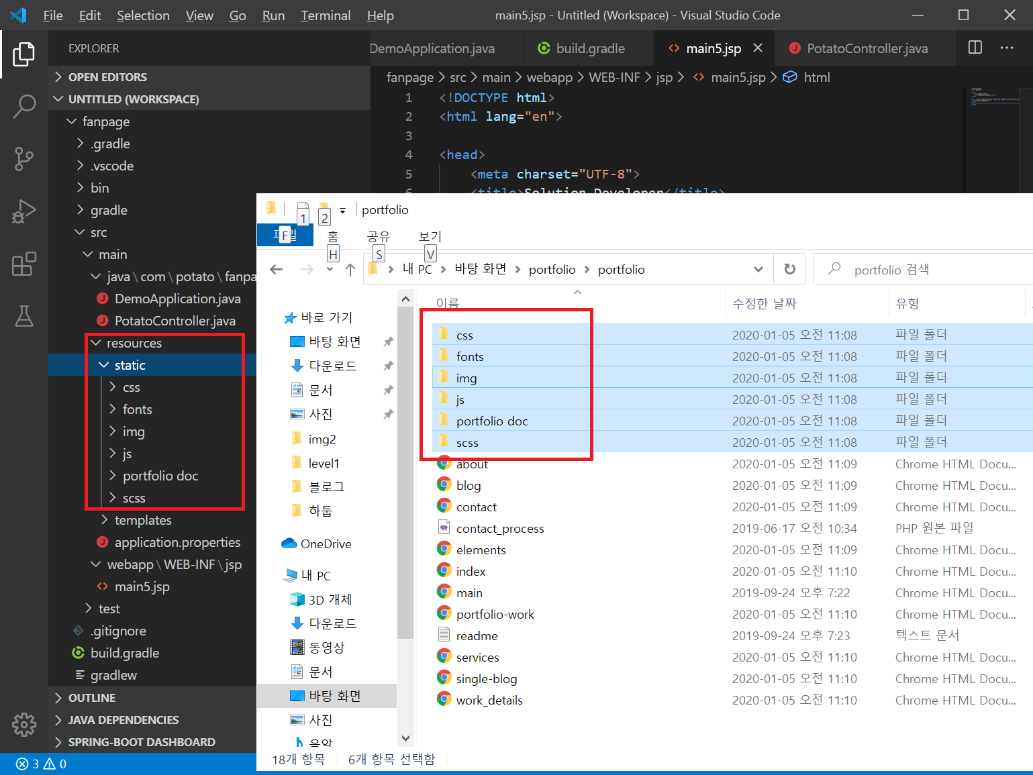The height and width of the screenshot is (775, 1033).
Task: Open the Manage gear settings icon
Action: tap(23, 724)
